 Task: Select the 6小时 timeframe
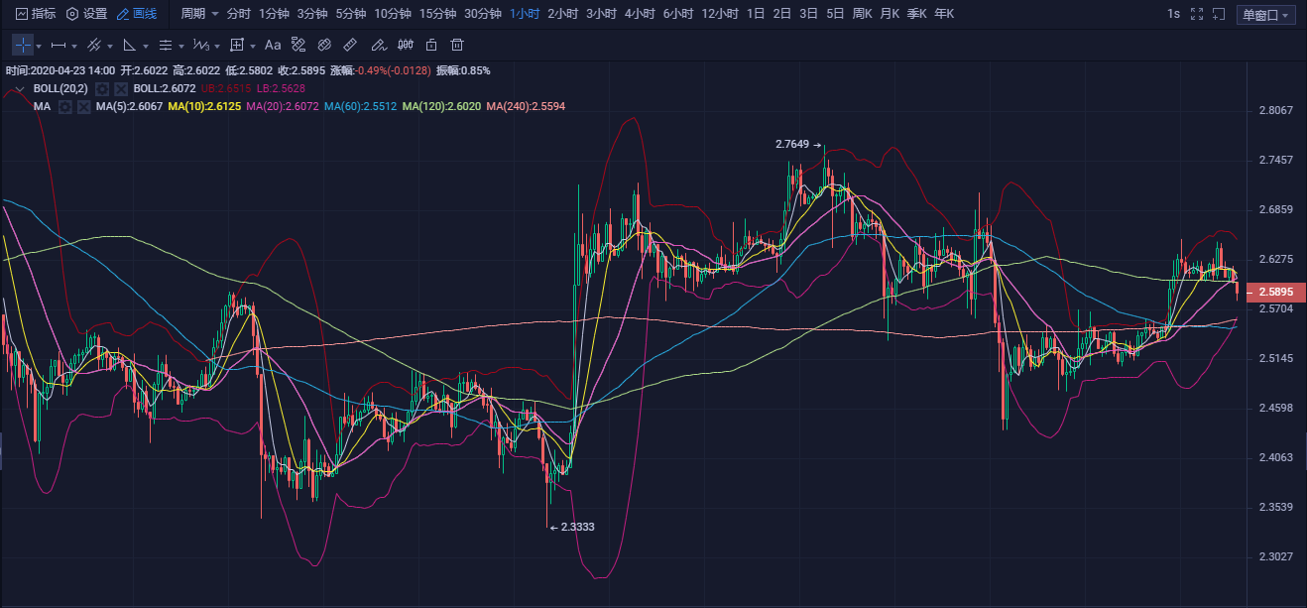click(678, 14)
